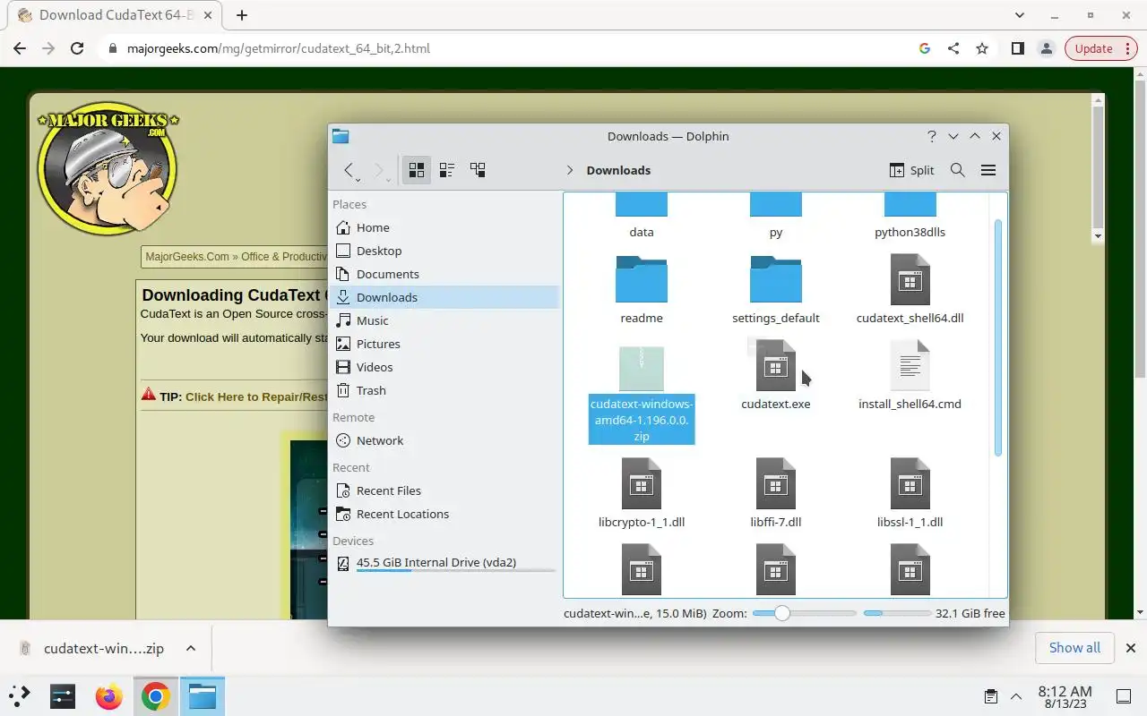
Task: Open Music in Places panel
Action: point(444,320)
